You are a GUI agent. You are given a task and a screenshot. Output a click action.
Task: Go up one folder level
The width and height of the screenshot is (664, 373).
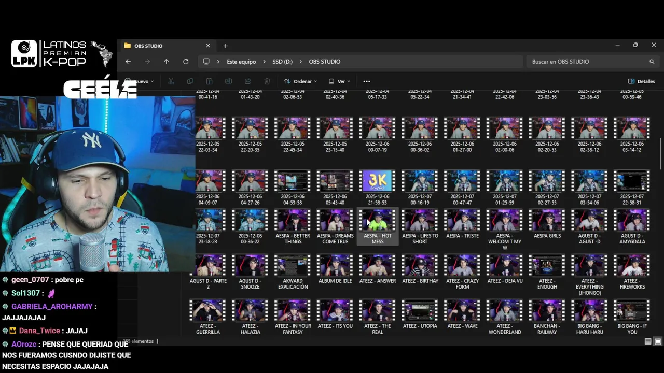point(167,62)
